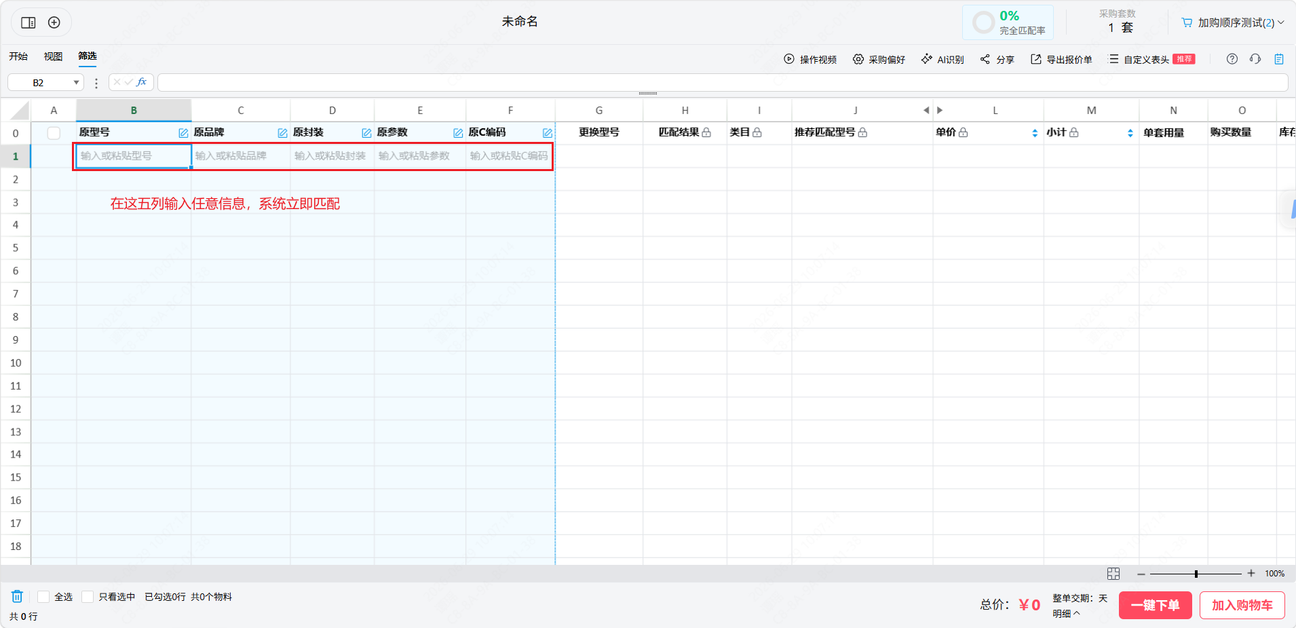Open 采购偏好 purchase preferences
The height and width of the screenshot is (628, 1296).
click(x=879, y=60)
